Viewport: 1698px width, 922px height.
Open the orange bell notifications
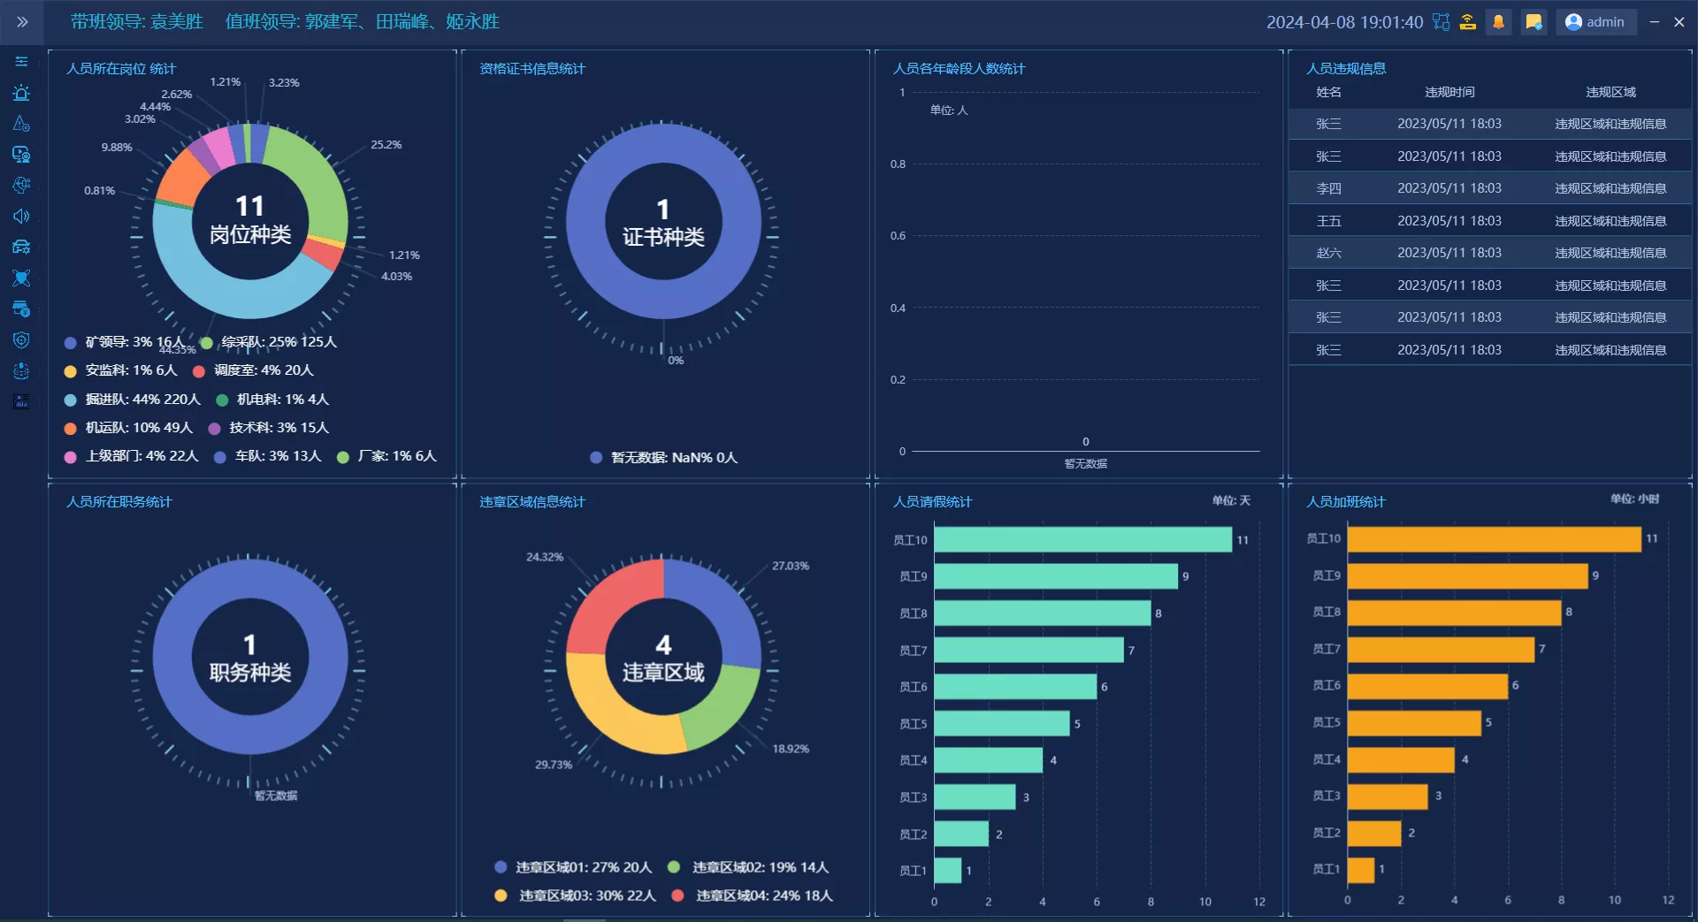click(x=1498, y=22)
